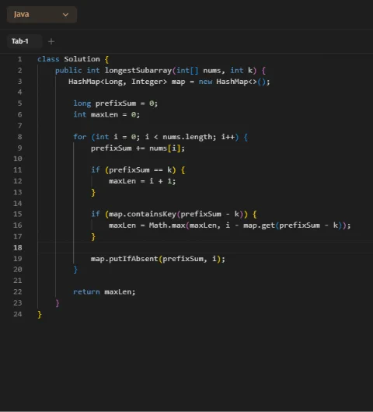Click 'HashMap<Long, Integer>' on line 3
Viewport: 373px width, 412px height.
coord(117,82)
